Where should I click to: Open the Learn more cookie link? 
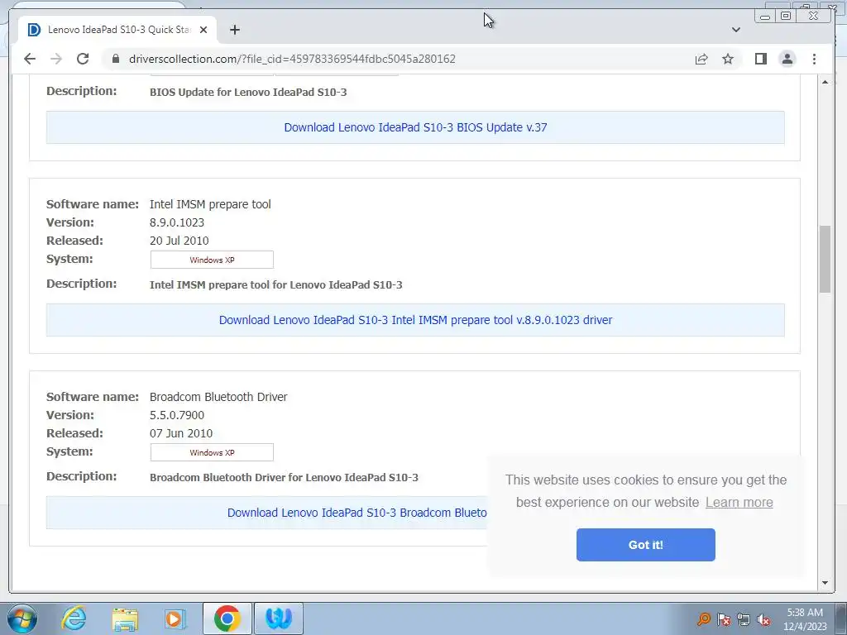(x=739, y=502)
